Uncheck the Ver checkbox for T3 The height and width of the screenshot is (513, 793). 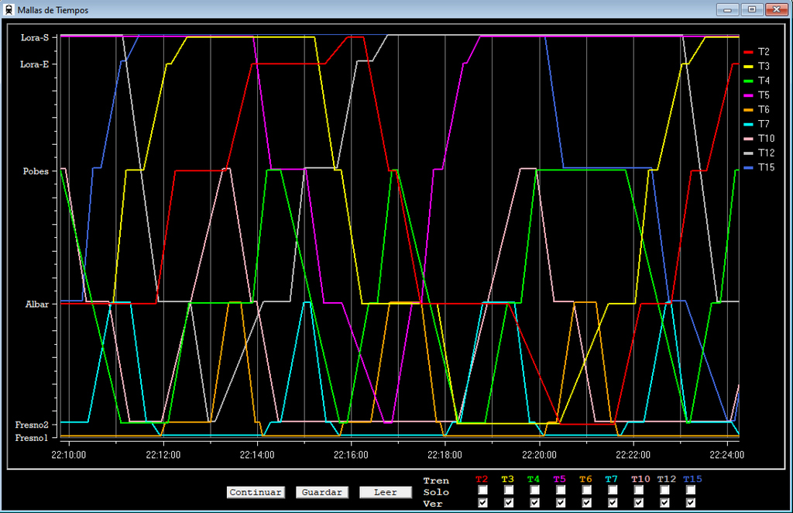point(509,503)
